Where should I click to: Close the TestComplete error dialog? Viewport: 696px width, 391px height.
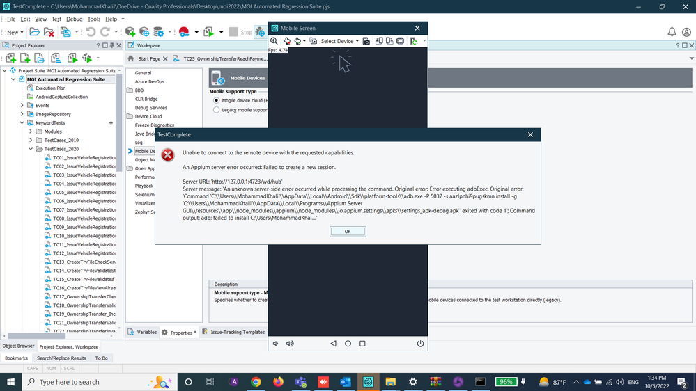[530, 134]
